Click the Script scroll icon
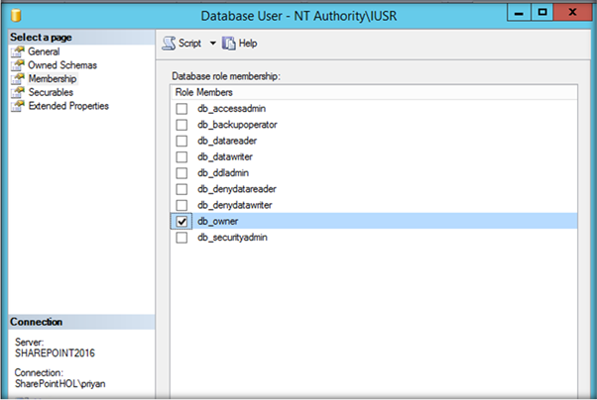Viewport: 597px width, 400px height. pyautogui.click(x=169, y=44)
